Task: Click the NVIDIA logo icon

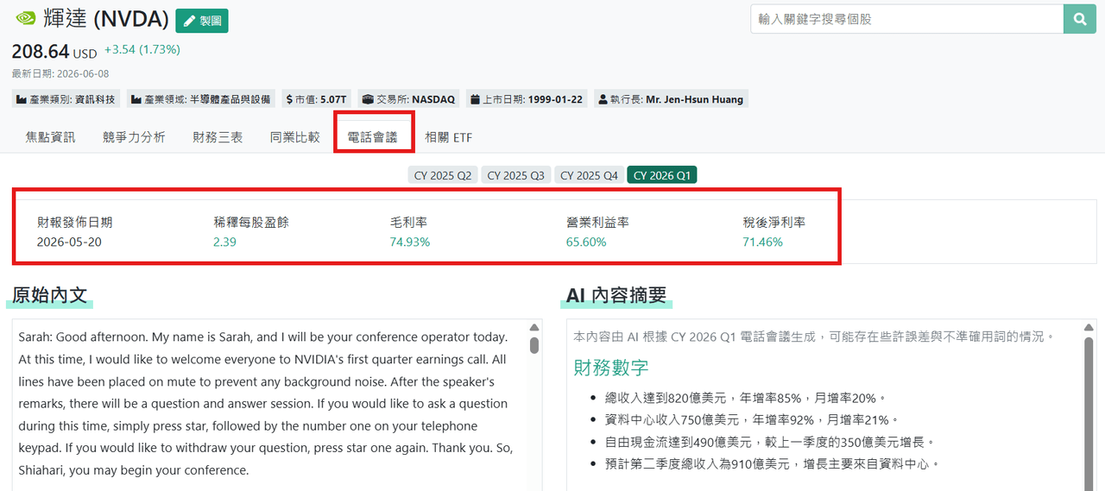Action: click(x=26, y=20)
